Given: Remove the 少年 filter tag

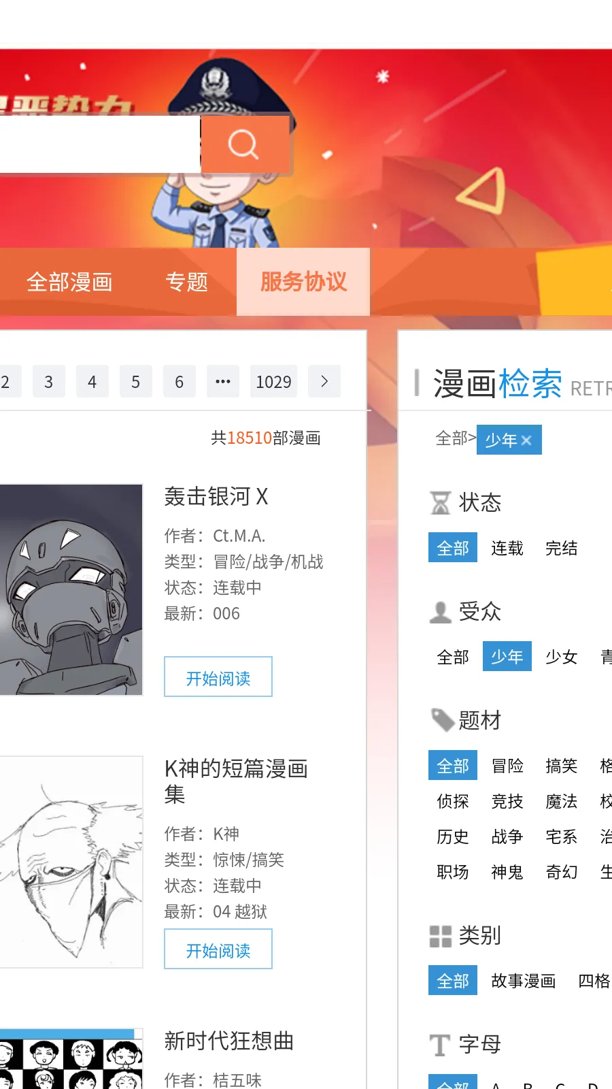Looking at the screenshot, I should [x=526, y=440].
